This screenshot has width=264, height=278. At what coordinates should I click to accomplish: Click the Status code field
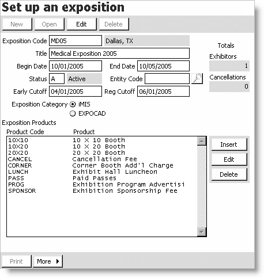pos(56,79)
